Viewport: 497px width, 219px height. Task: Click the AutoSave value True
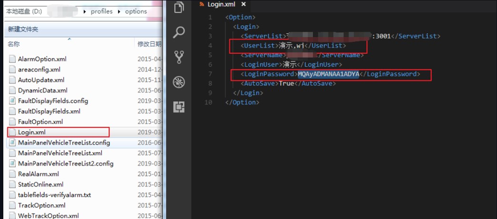click(286, 84)
